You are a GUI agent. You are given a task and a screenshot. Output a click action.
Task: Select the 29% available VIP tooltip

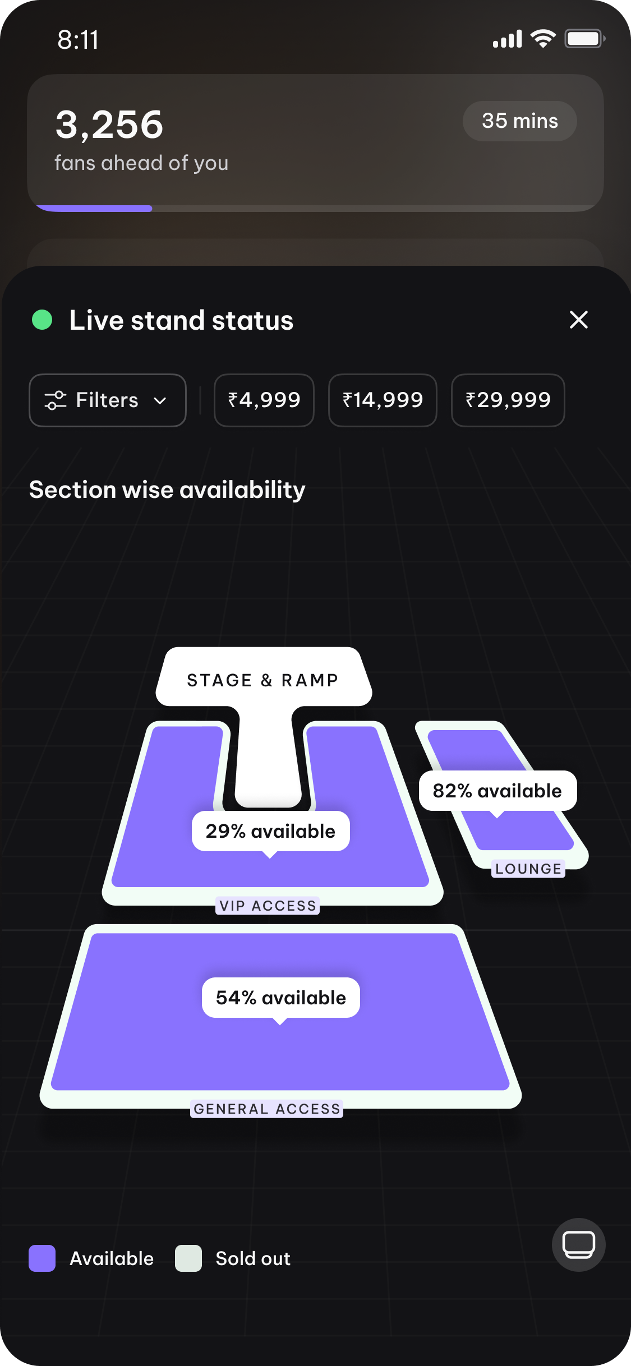(x=270, y=831)
